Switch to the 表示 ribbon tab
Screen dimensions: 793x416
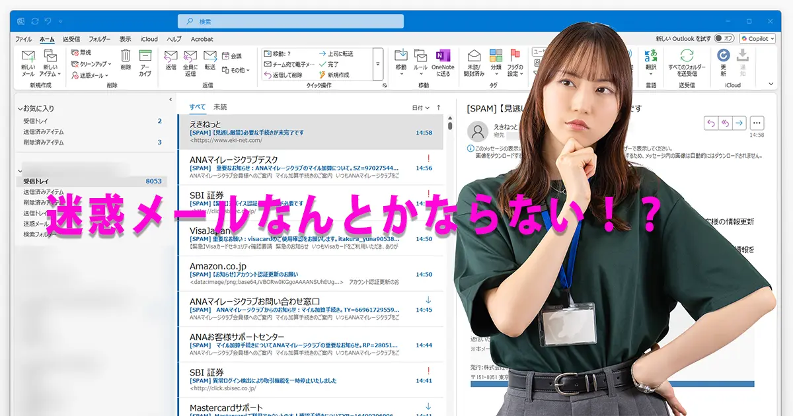point(126,39)
